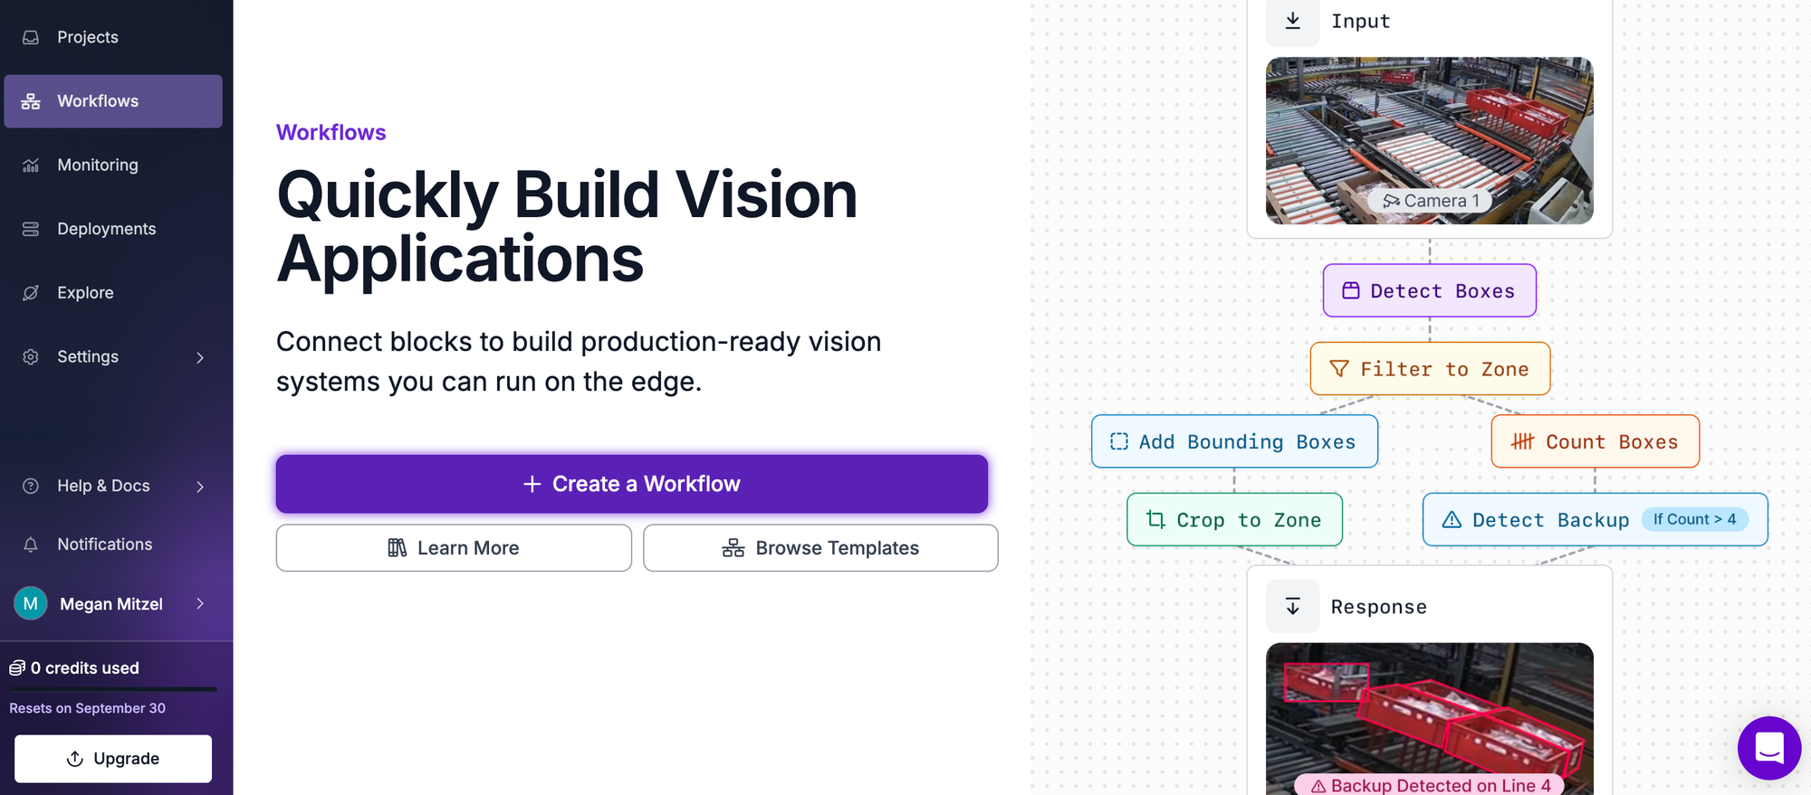The image size is (1811, 795).
Task: Click the Response arrow icon
Action: click(1293, 607)
